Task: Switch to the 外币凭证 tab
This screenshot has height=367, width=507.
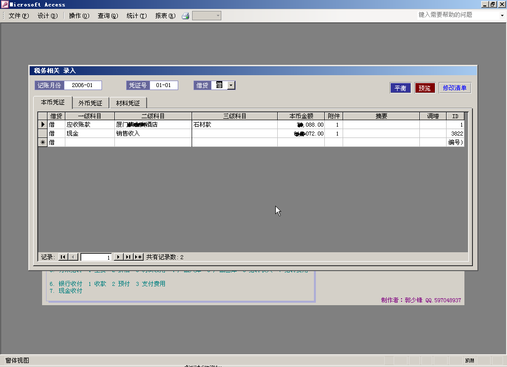Action: tap(90, 103)
